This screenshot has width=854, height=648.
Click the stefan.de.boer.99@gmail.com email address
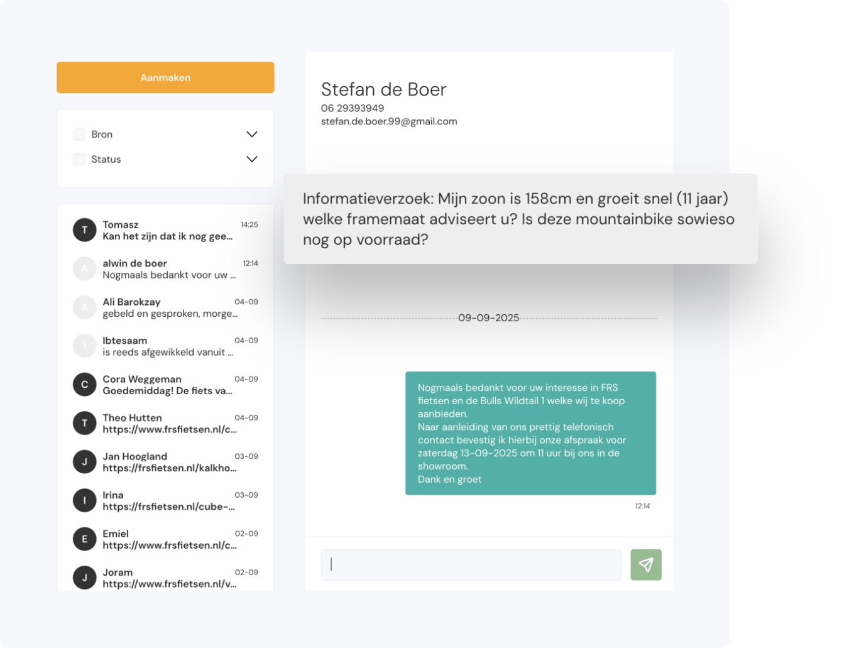point(389,121)
